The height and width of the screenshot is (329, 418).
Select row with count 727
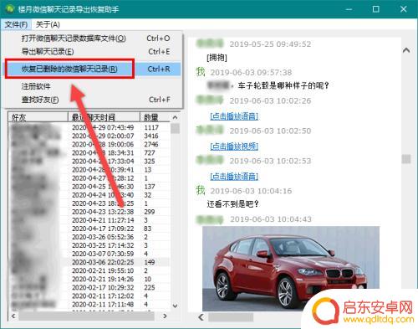pos(89,153)
